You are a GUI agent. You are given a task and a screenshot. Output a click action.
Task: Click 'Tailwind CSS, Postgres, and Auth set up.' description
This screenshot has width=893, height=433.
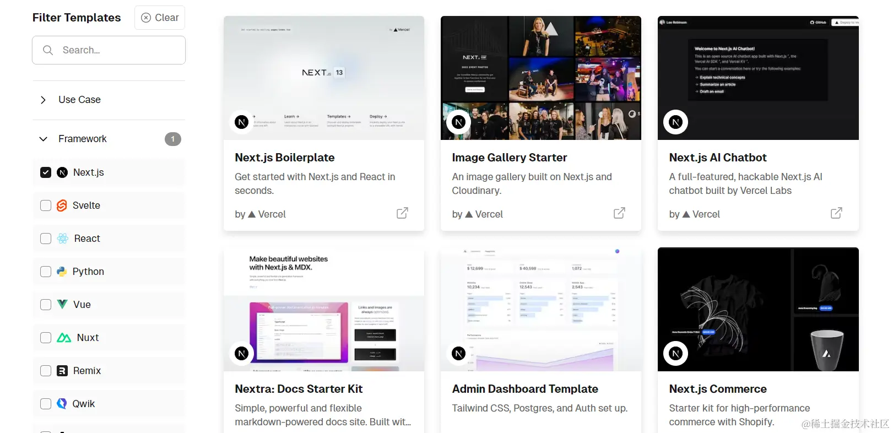point(540,408)
